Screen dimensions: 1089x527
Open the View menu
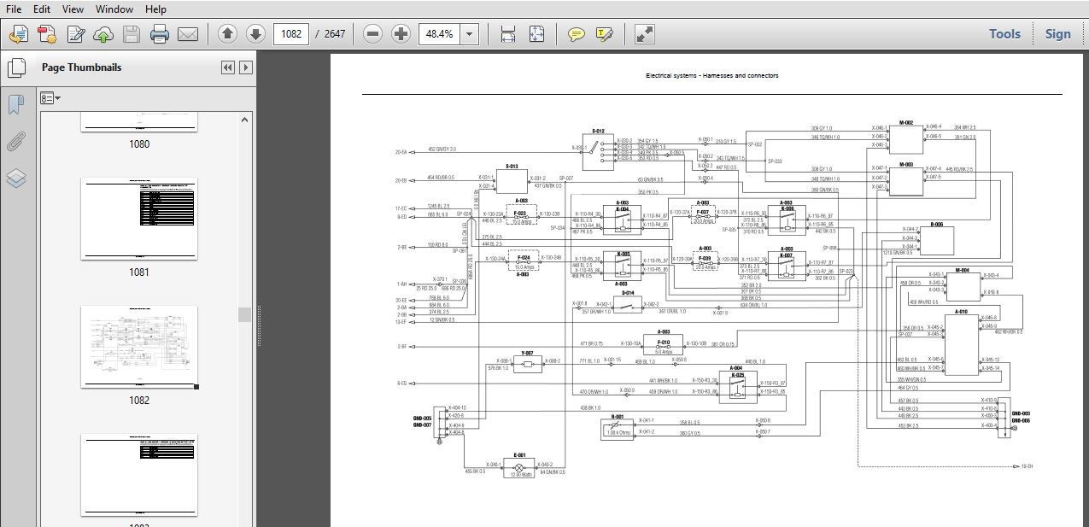73,9
